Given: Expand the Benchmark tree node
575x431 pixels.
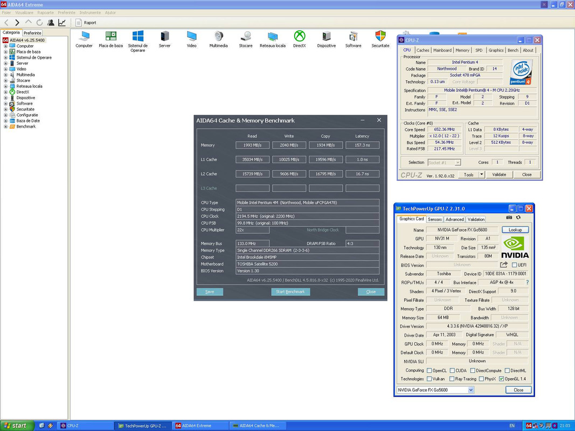Looking at the screenshot, I should [5, 127].
